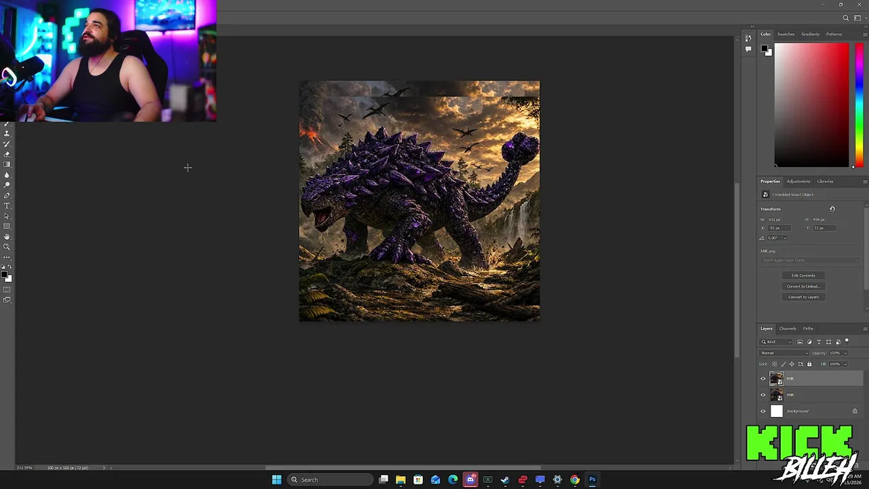Image resolution: width=869 pixels, height=489 pixels.
Task: Select the Clone Stamp tool
Action: click(7, 134)
